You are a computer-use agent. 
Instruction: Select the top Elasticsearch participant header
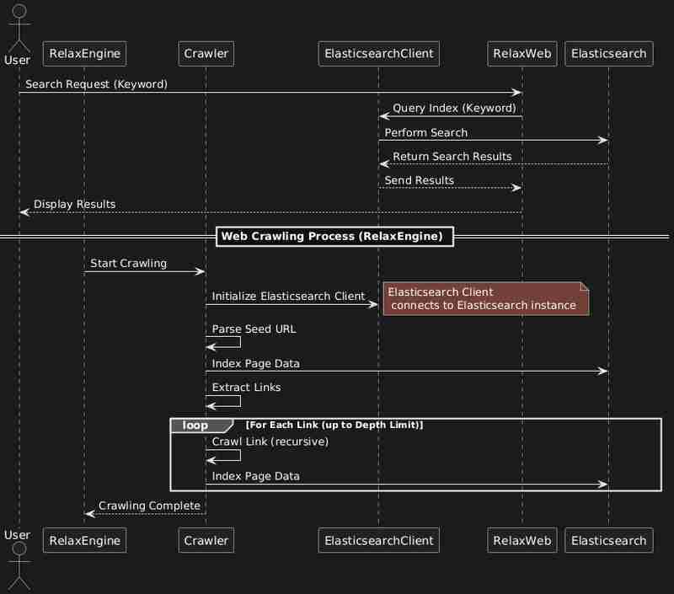pos(608,53)
